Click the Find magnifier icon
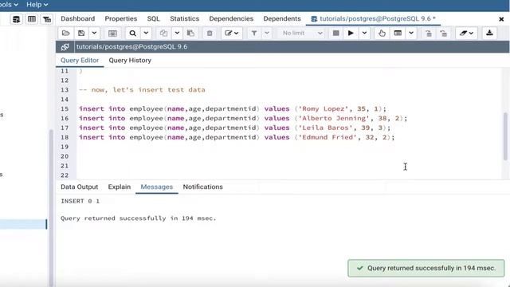The width and height of the screenshot is (510, 287). 133,33
